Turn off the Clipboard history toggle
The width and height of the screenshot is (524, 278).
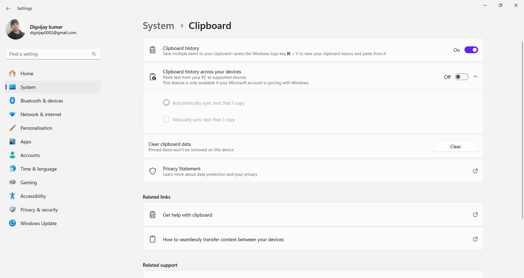point(471,50)
